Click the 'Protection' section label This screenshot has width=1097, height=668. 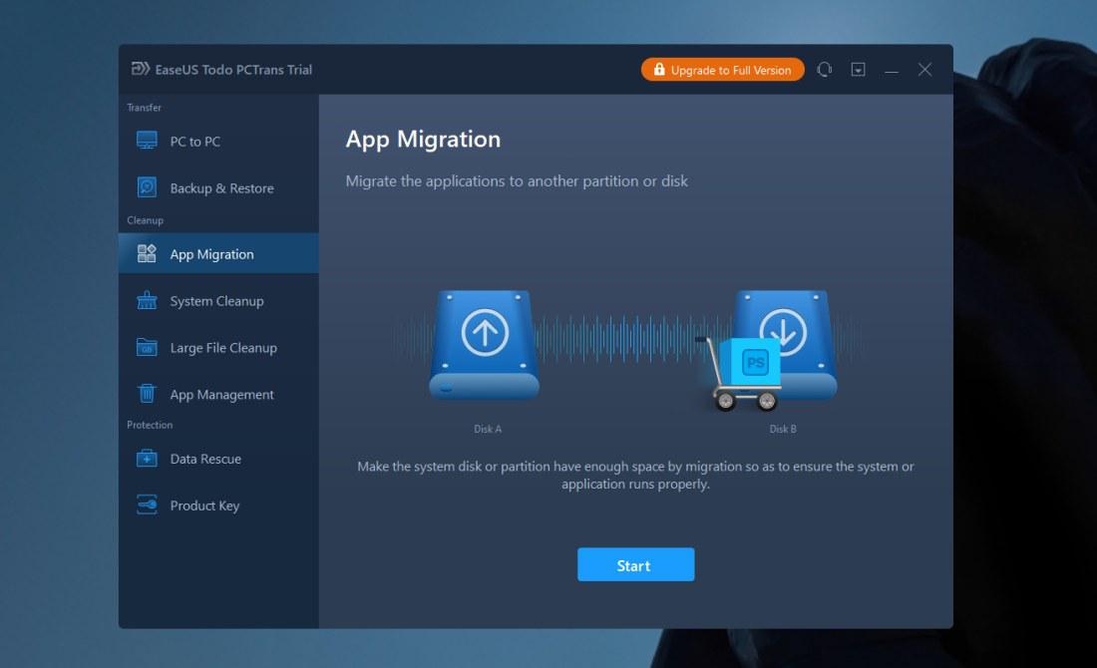(x=150, y=425)
